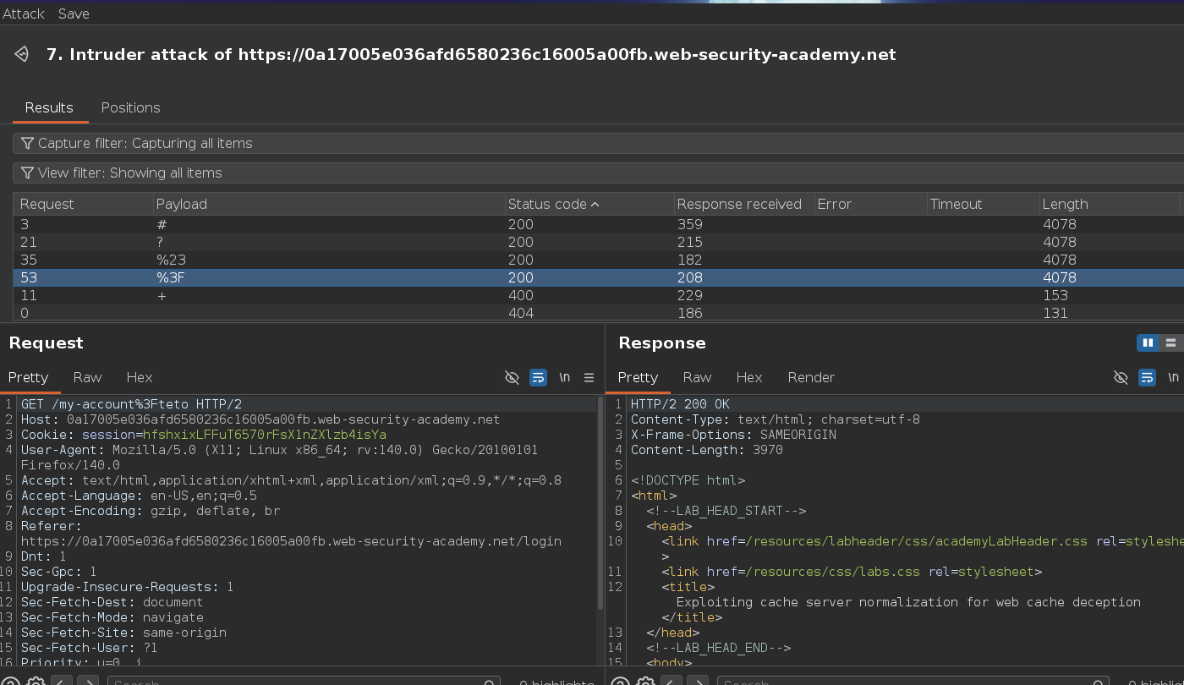Sort results by the Payload column header

(x=329, y=204)
